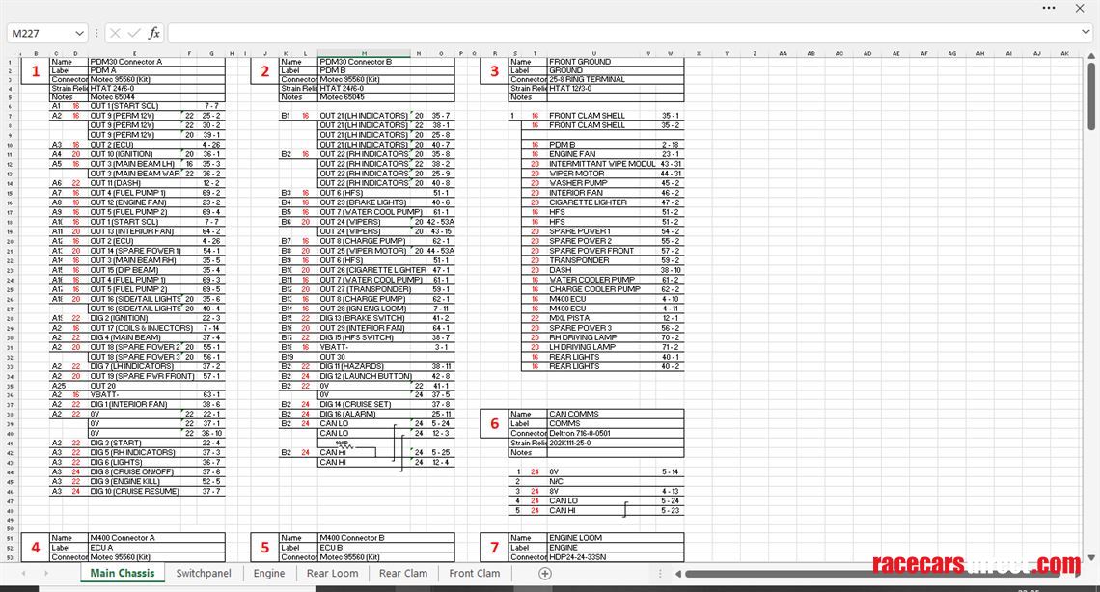Add a new sheet with plus icon

pyautogui.click(x=544, y=574)
